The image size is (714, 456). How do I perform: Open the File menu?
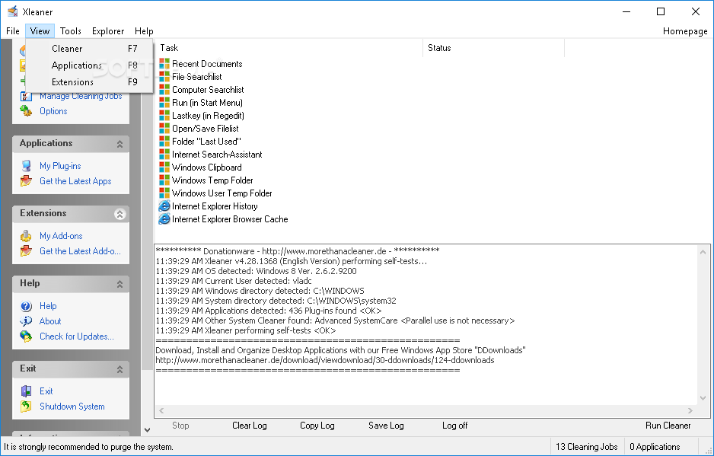tap(13, 31)
